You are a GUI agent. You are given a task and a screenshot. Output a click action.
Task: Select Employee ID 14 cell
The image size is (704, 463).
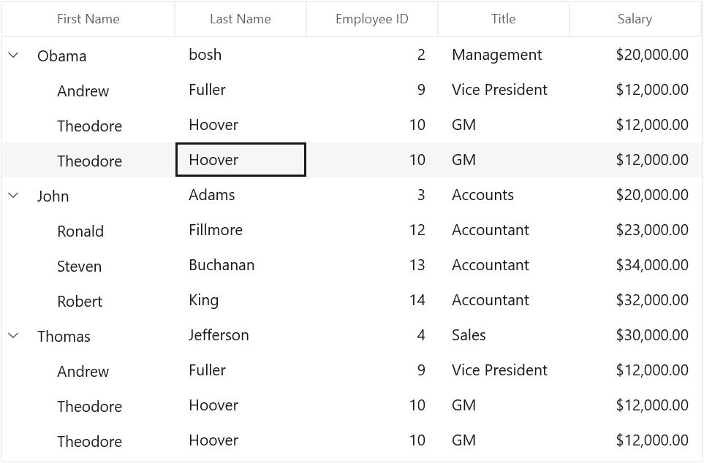pos(372,299)
